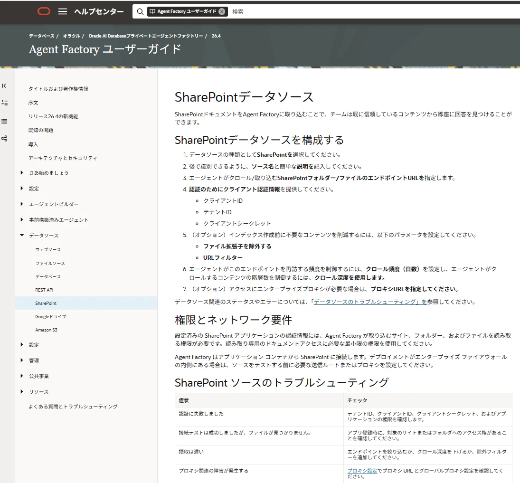Open REST API page
The image size is (520, 483).
[x=44, y=290]
